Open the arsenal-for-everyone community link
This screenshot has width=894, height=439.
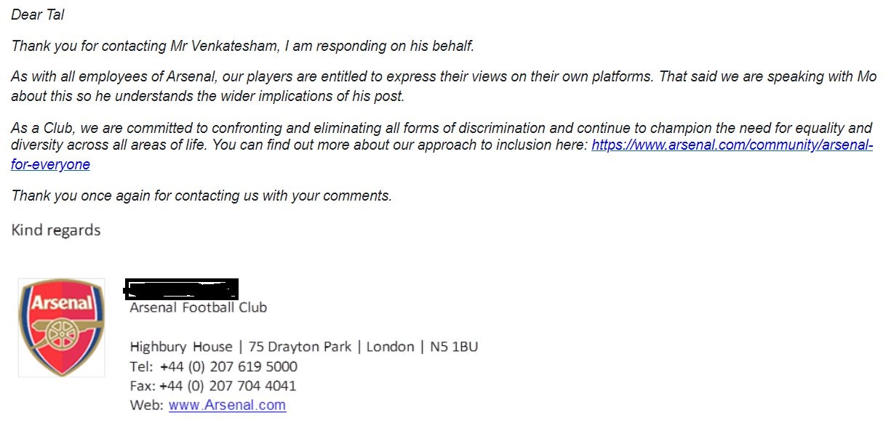[732, 145]
